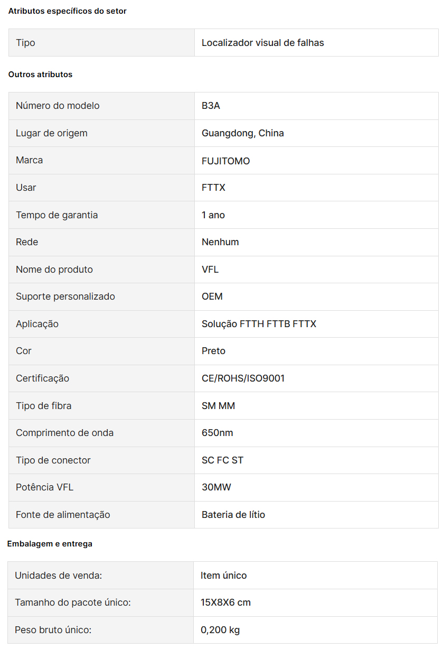Click the 'Embalagem e entrega' heading
Screen dimensions: 443x649
(x=50, y=544)
